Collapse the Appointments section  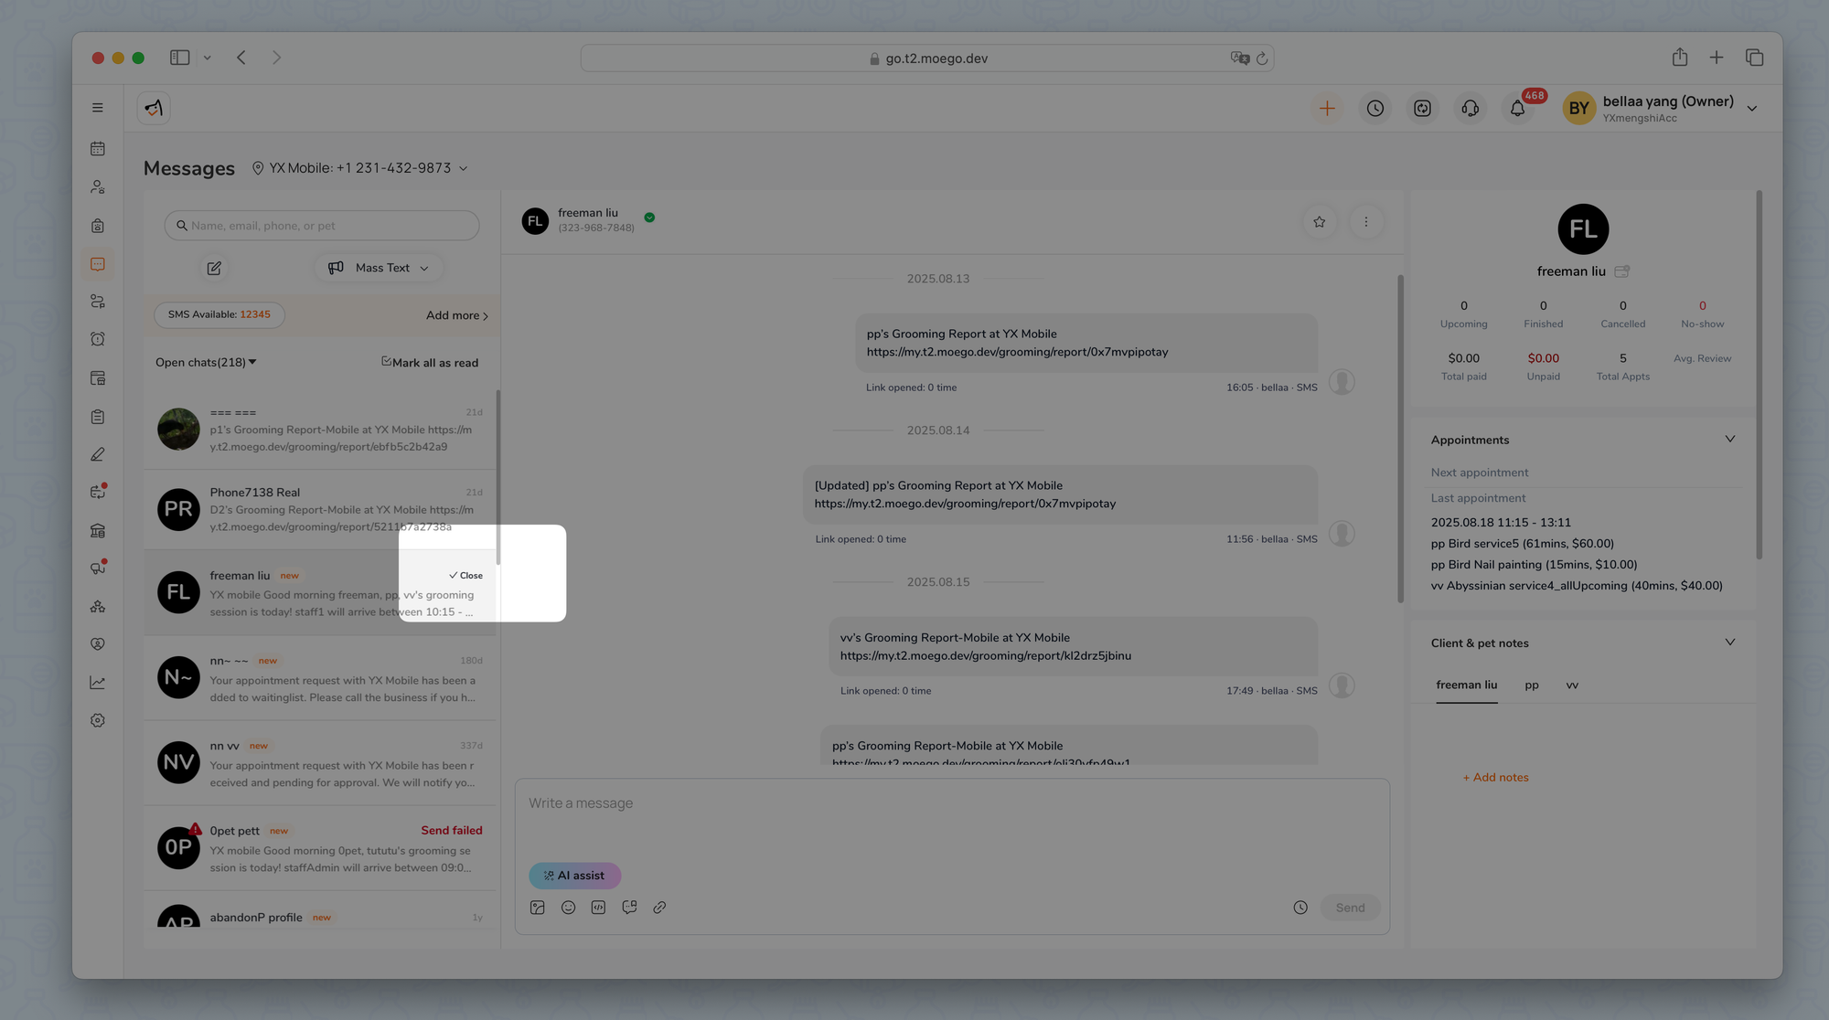point(1729,440)
